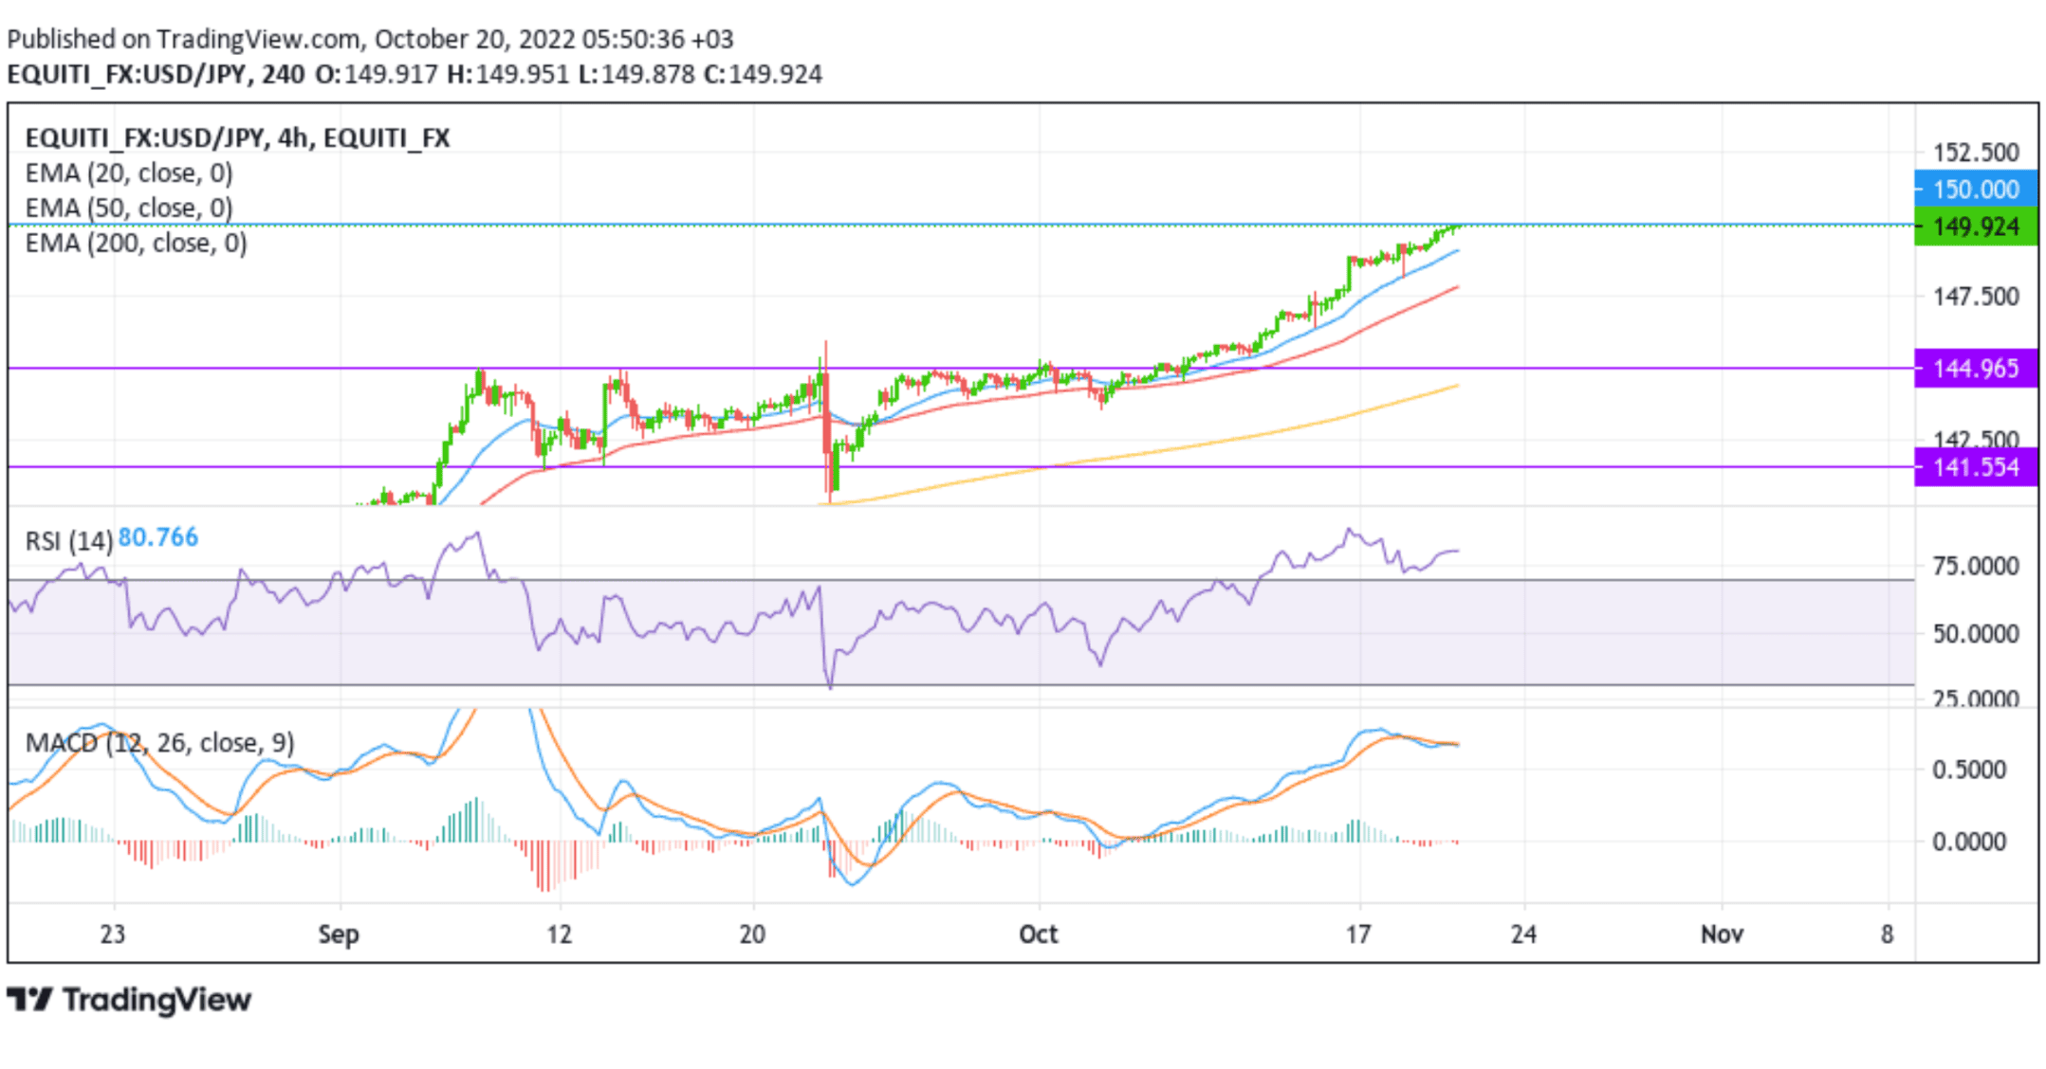Click the 150.000 blue price label
Image resolution: width=2046 pixels, height=1069 pixels.
pyautogui.click(x=1975, y=189)
